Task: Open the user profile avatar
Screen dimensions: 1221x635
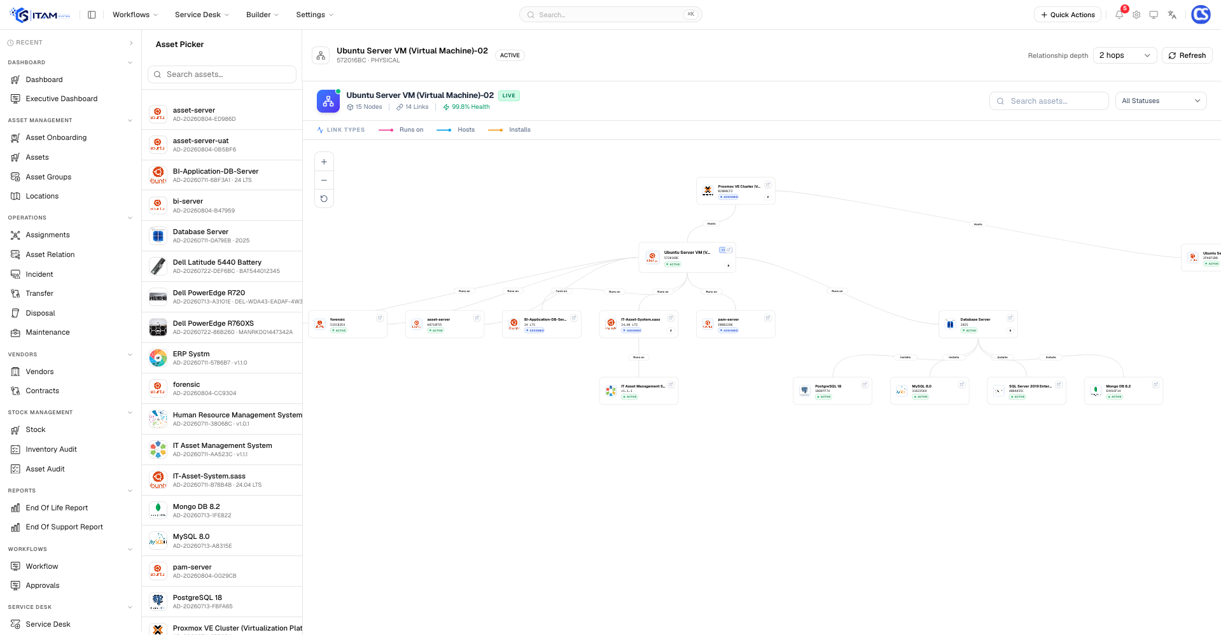Action: pyautogui.click(x=1201, y=15)
